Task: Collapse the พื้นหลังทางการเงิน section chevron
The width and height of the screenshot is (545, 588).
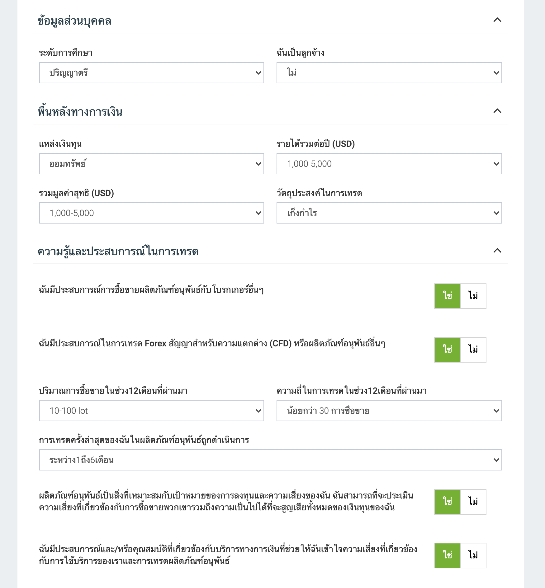Action: (x=497, y=111)
